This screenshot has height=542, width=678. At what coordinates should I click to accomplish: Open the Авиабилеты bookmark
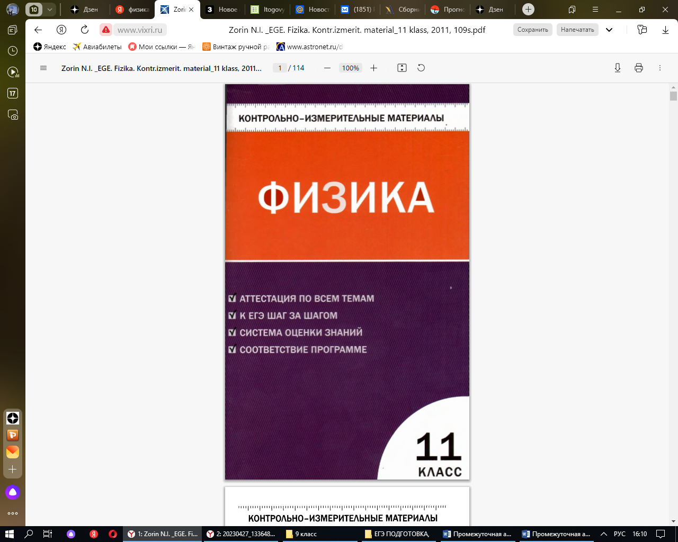[97, 47]
